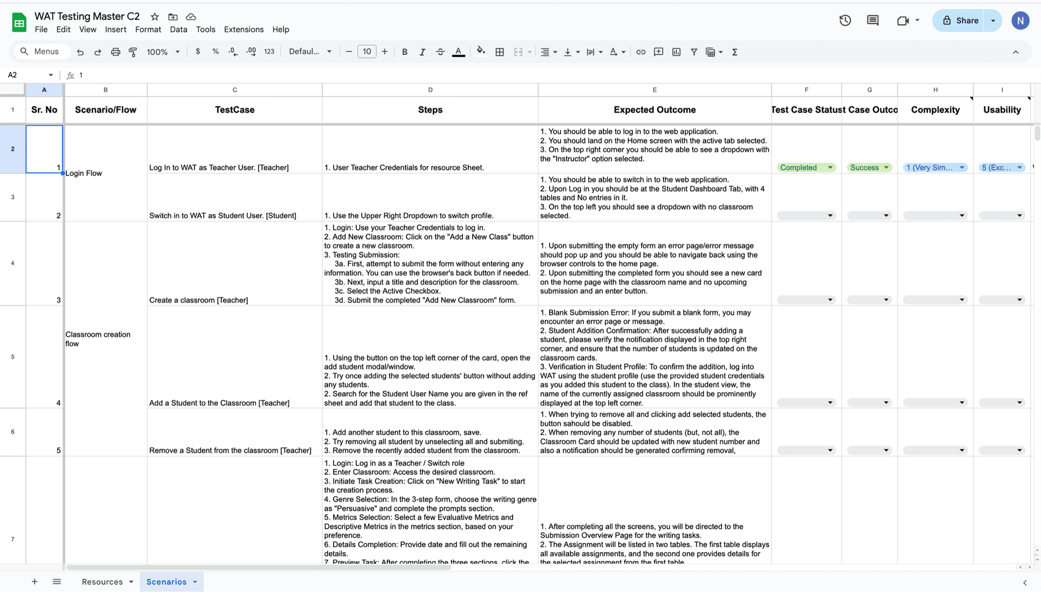
Task: Move document using folder icon
Action: coord(173,17)
